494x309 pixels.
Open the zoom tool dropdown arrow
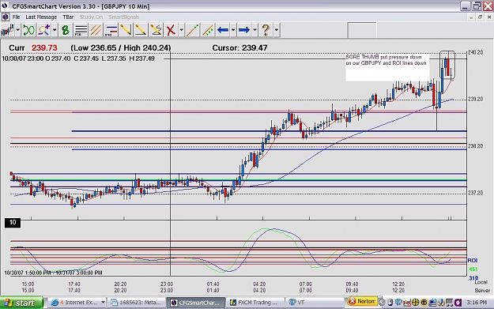tap(55, 30)
